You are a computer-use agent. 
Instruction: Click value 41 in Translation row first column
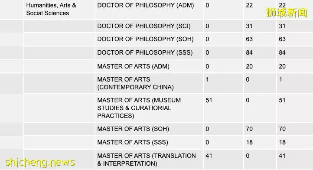tap(209, 156)
